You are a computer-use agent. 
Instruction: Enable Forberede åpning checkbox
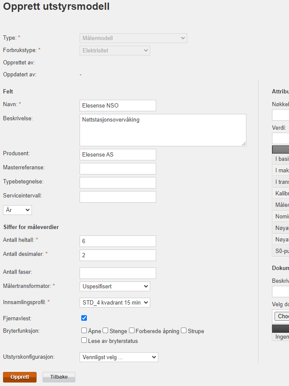click(132, 331)
